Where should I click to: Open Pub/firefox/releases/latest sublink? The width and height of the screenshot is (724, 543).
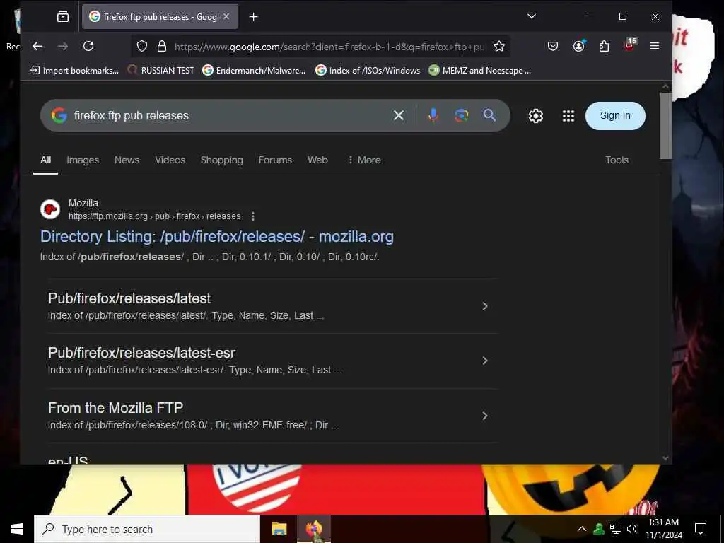[129, 298]
